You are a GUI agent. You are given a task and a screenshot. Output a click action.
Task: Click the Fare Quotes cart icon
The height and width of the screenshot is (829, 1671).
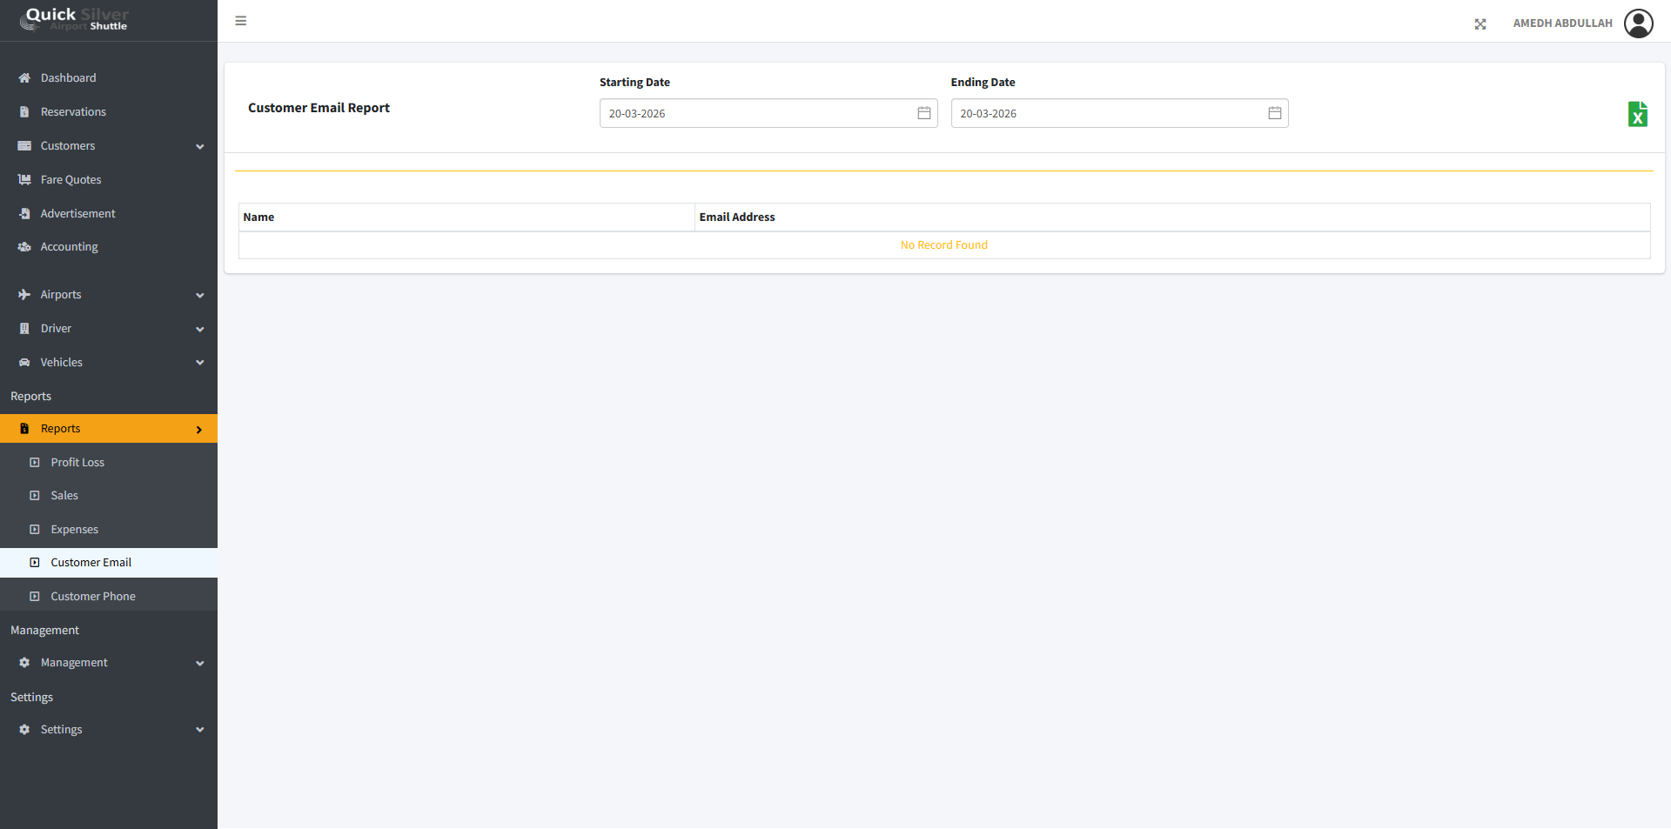pyautogui.click(x=24, y=180)
